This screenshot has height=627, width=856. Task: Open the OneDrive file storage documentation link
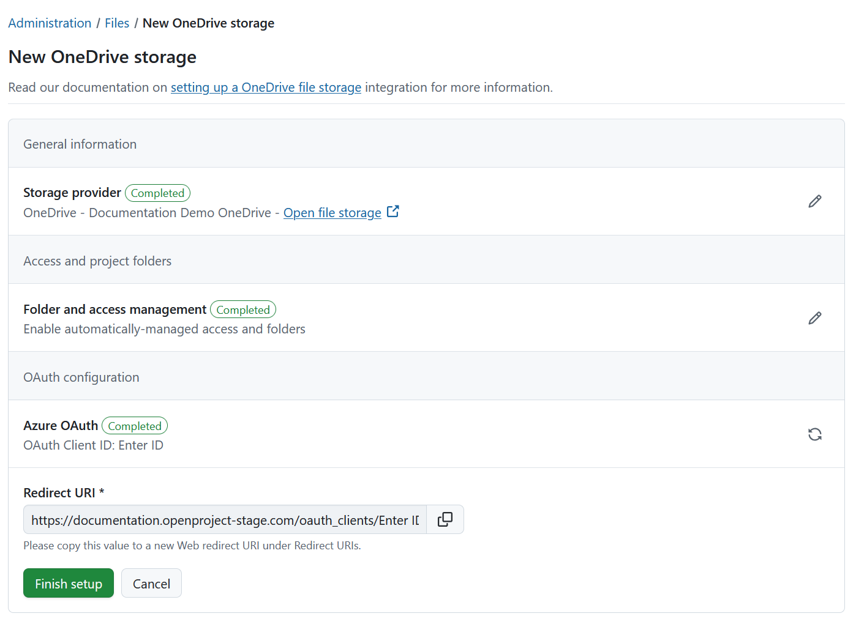click(x=266, y=87)
